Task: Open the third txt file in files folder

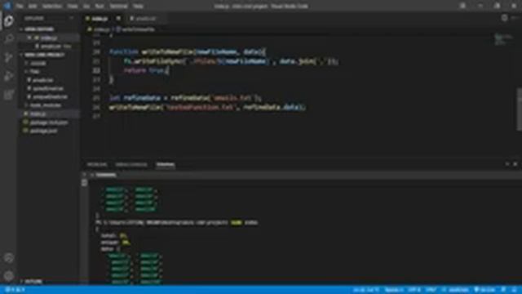Action: 50,96
